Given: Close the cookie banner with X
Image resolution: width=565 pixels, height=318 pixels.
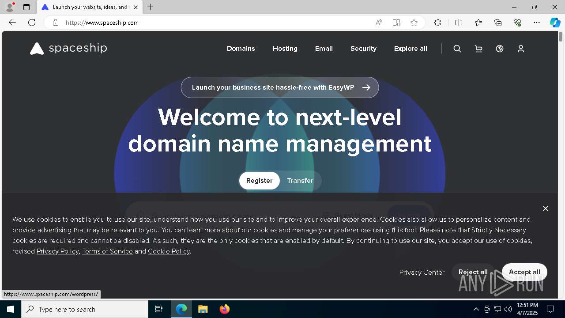Looking at the screenshot, I should click(x=546, y=208).
